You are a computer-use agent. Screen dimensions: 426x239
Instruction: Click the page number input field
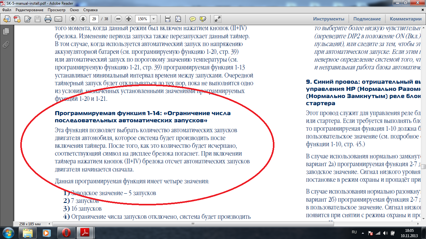point(94,19)
